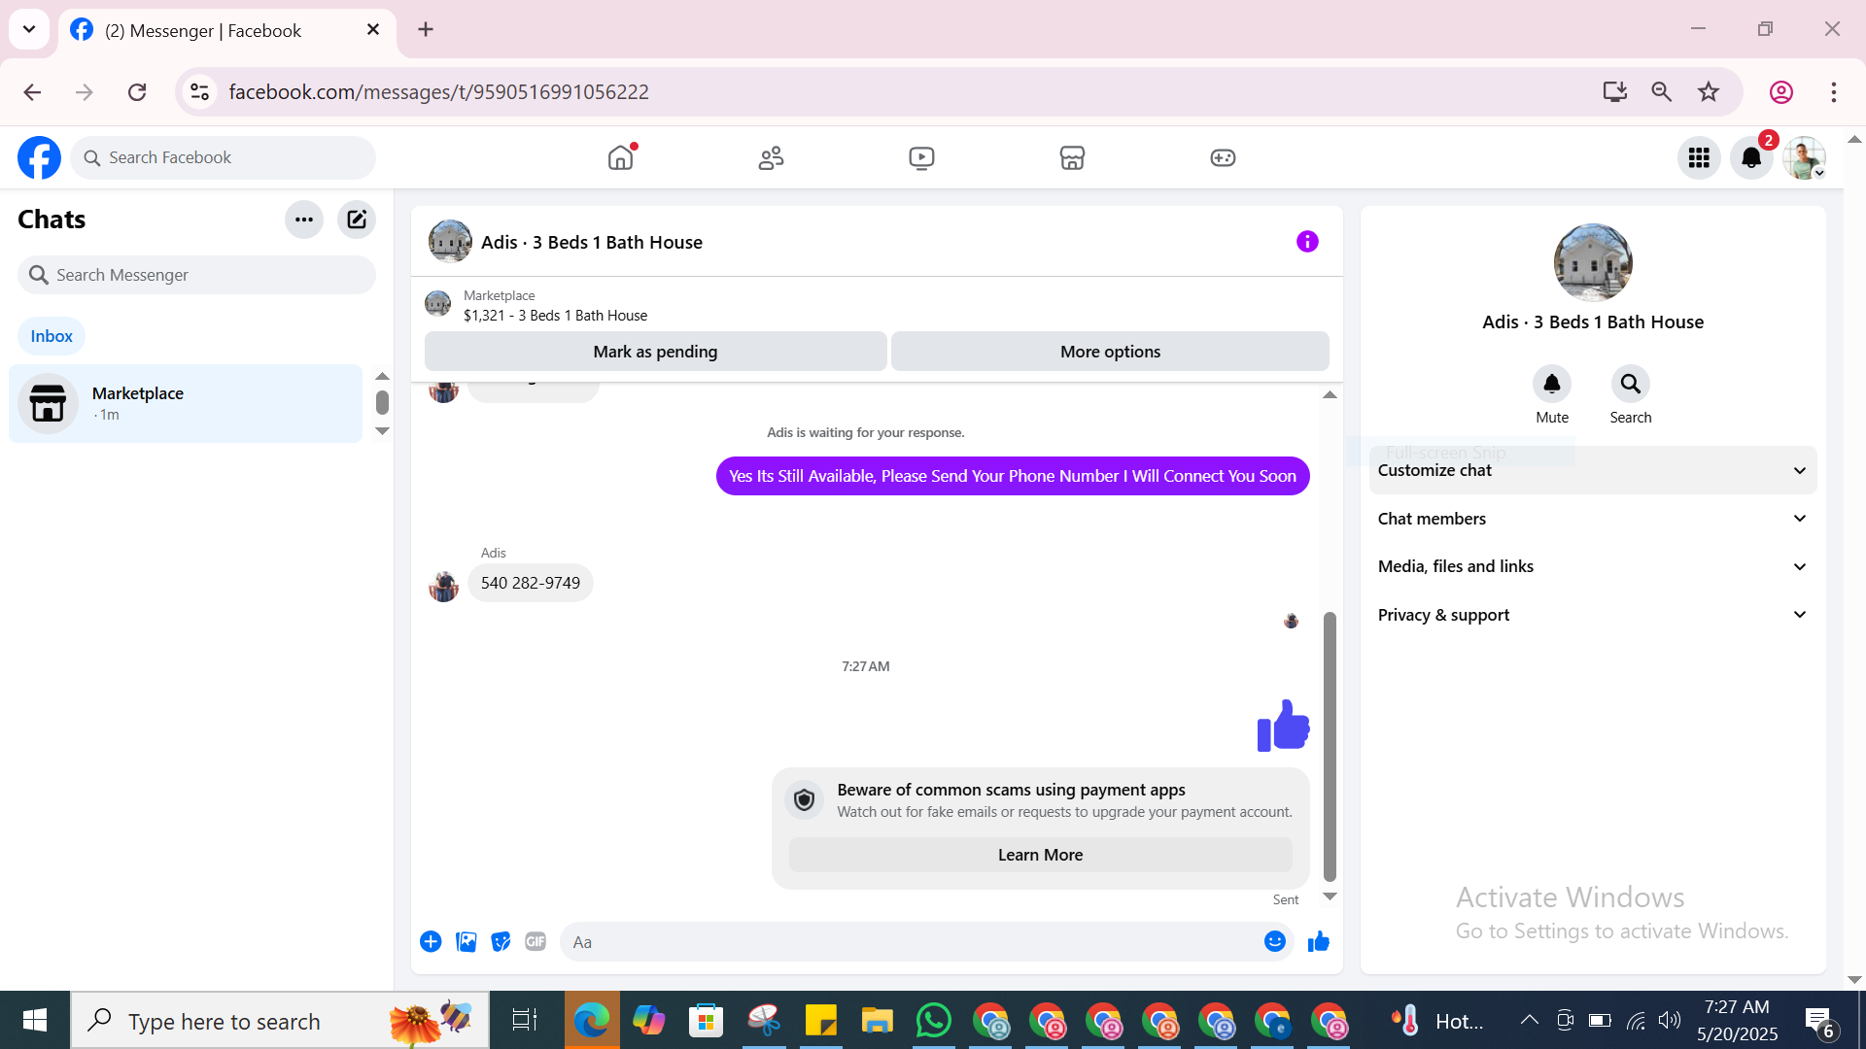
Task: Mute this conversation
Action: point(1552,385)
